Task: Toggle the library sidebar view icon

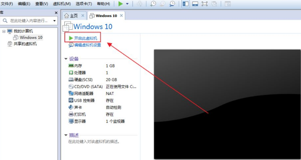Action: 186,4
